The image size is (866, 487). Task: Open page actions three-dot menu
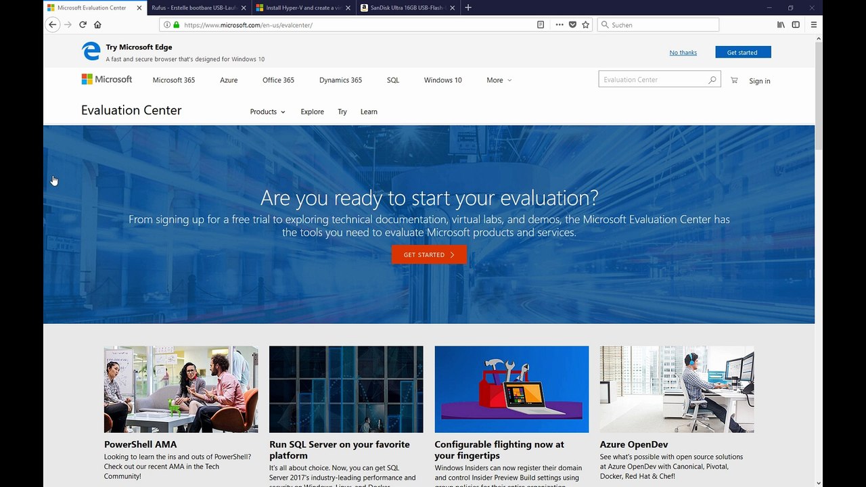(560, 25)
